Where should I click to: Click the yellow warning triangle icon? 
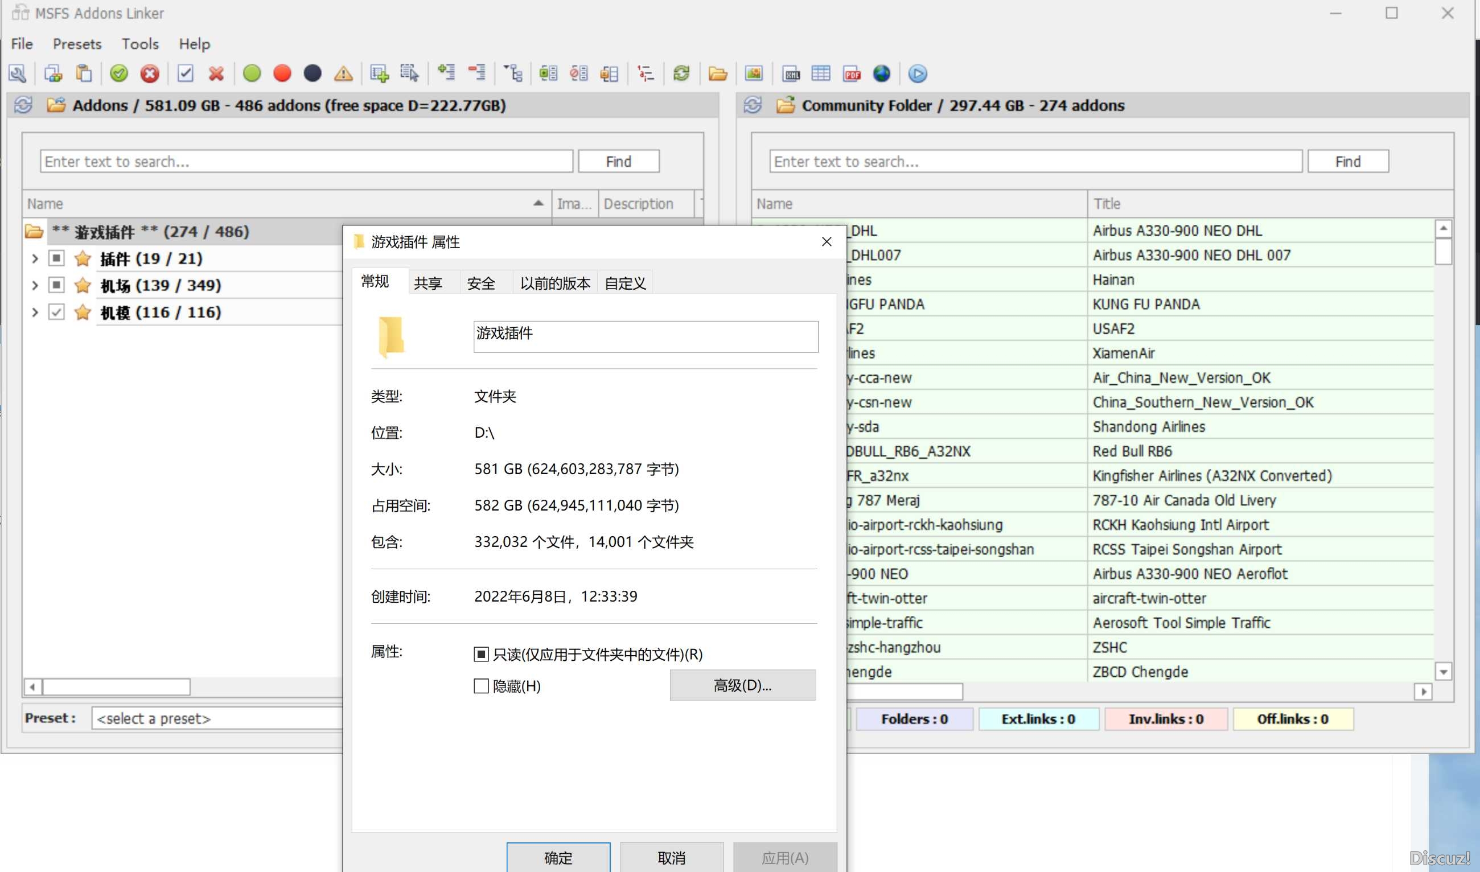[x=343, y=73]
